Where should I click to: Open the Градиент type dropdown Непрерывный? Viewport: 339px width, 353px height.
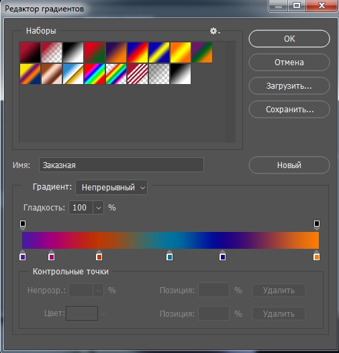point(111,188)
